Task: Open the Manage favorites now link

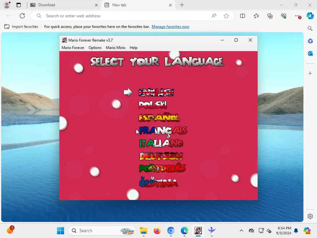Action: coord(171,27)
